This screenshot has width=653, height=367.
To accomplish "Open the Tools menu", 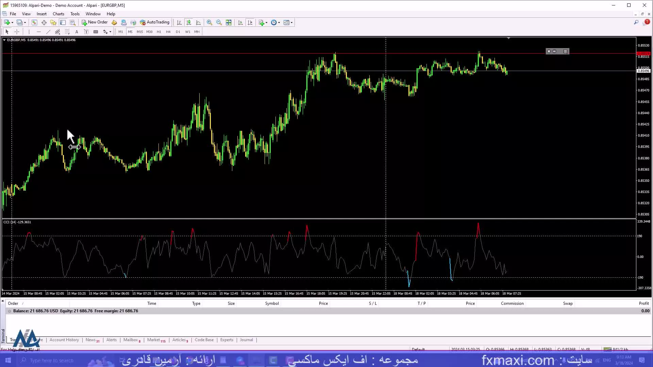I will 74,14.
